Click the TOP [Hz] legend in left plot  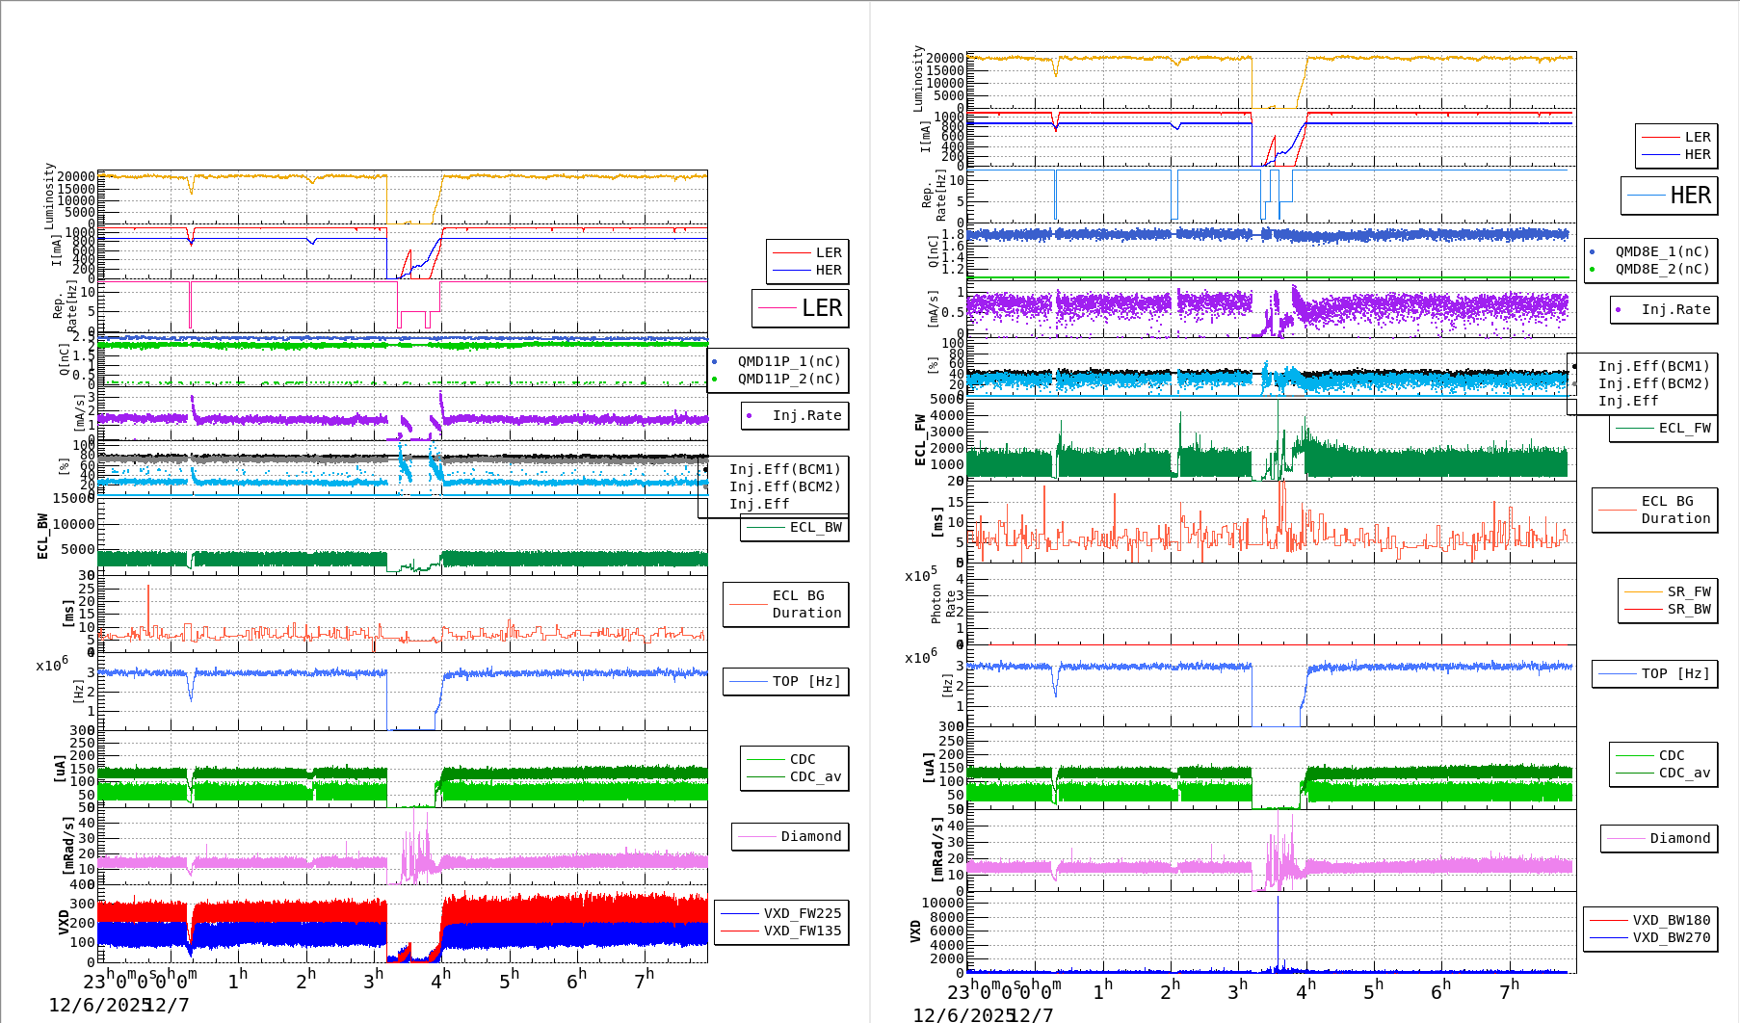click(805, 681)
